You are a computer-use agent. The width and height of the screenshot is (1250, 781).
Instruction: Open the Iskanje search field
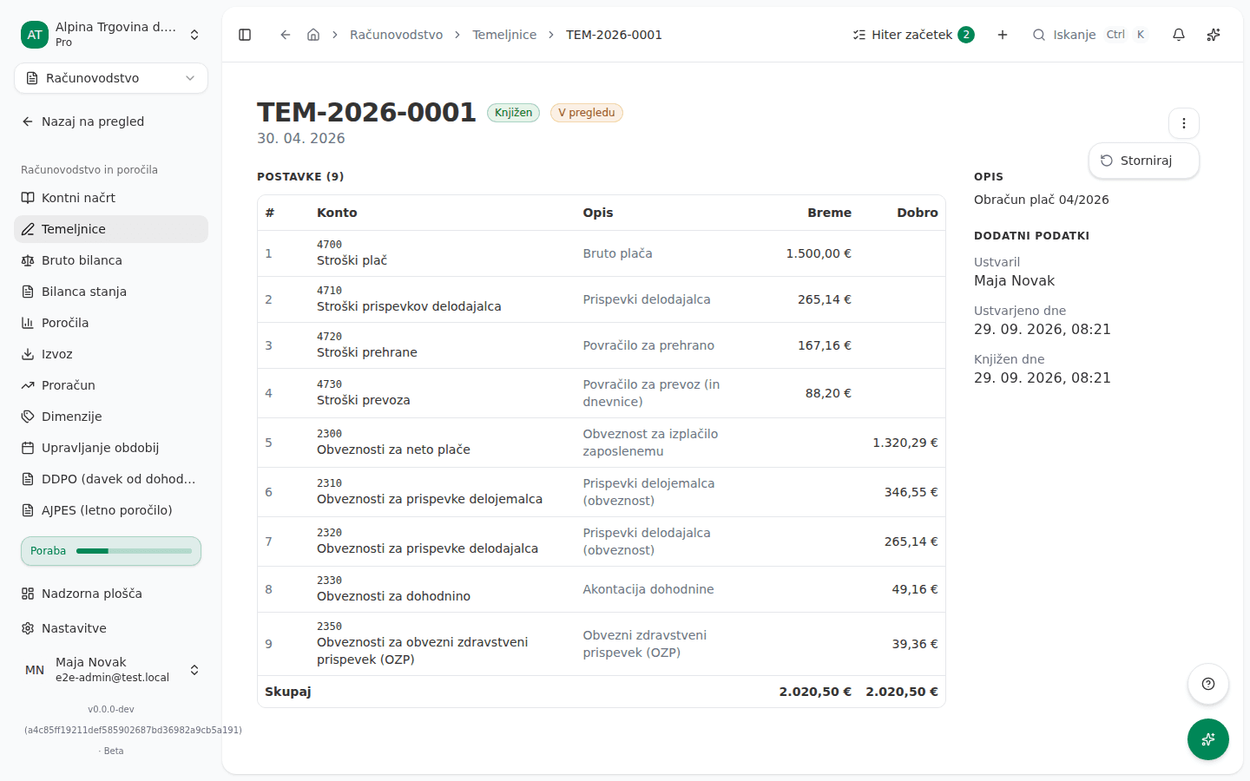1090,35
